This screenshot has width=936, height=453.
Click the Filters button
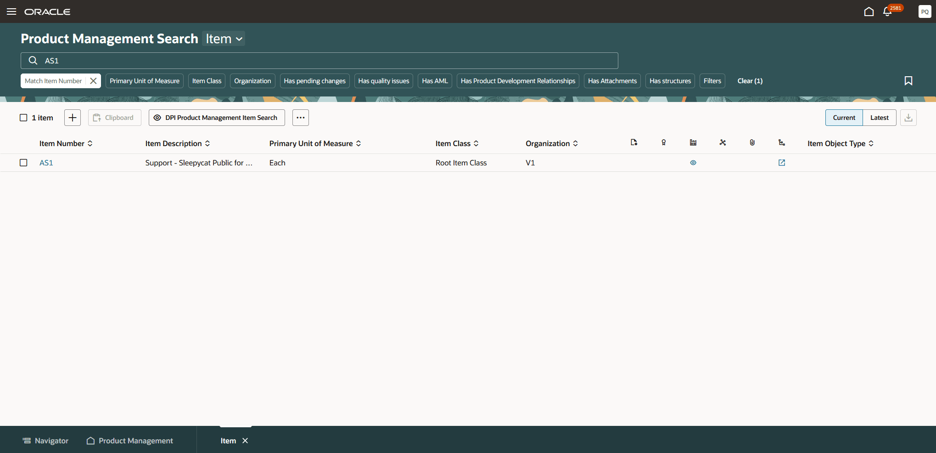[712, 81]
